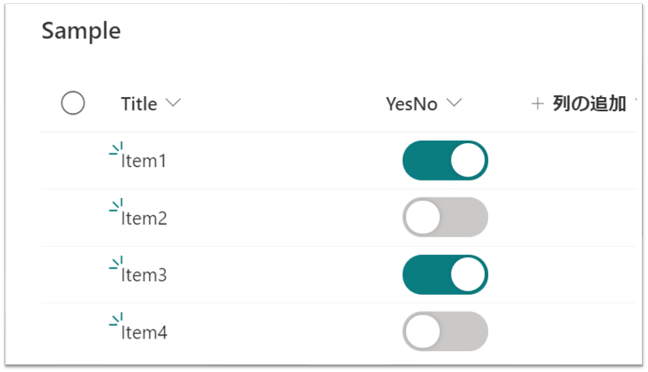The width and height of the screenshot is (648, 372).
Task: Open the Item1 list entry
Action: (143, 161)
